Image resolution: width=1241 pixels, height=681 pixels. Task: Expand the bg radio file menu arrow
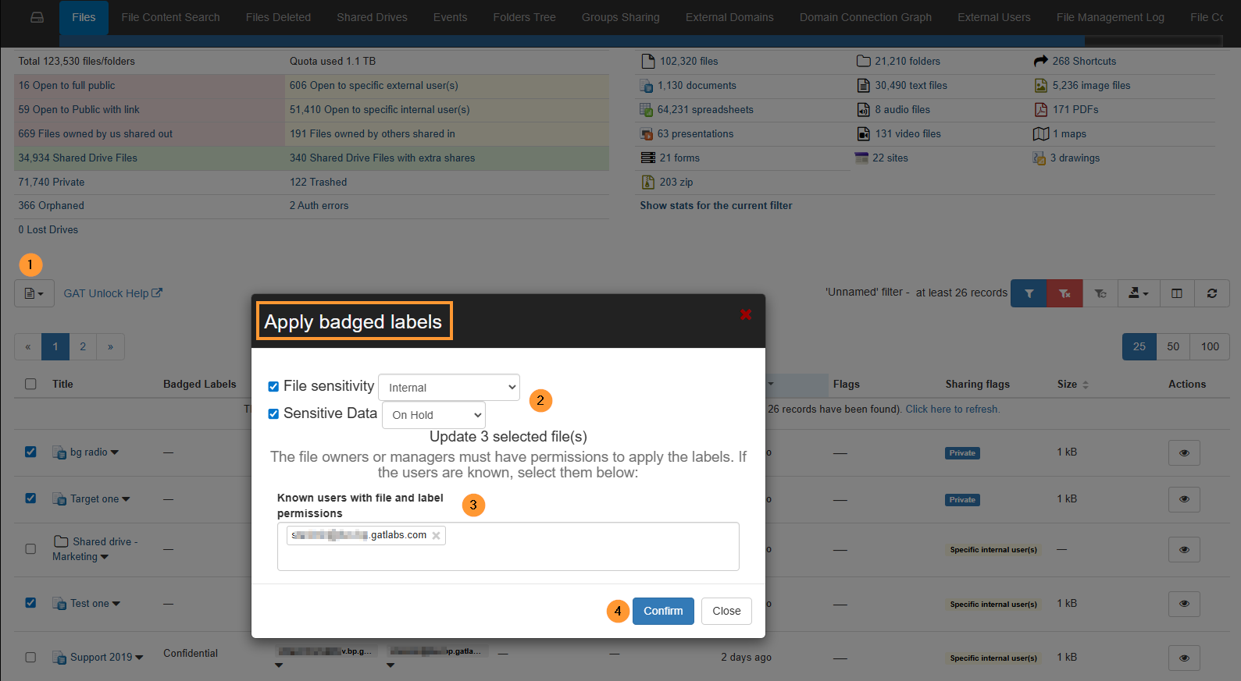[x=115, y=452]
